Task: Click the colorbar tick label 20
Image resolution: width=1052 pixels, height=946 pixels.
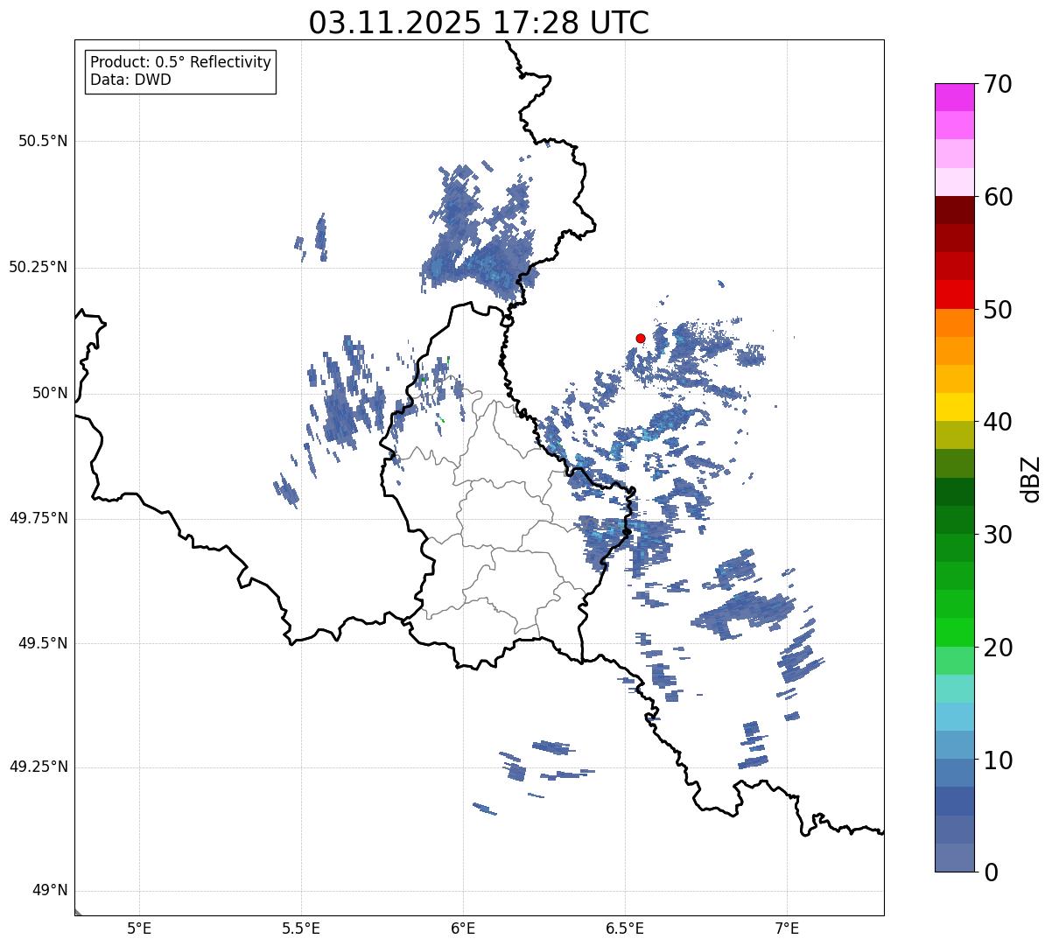Action: coord(999,648)
